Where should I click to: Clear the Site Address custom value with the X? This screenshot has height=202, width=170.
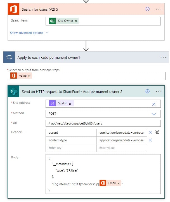154,104
